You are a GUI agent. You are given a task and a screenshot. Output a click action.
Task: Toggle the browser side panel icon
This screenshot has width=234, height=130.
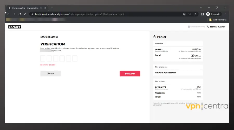click(202, 14)
